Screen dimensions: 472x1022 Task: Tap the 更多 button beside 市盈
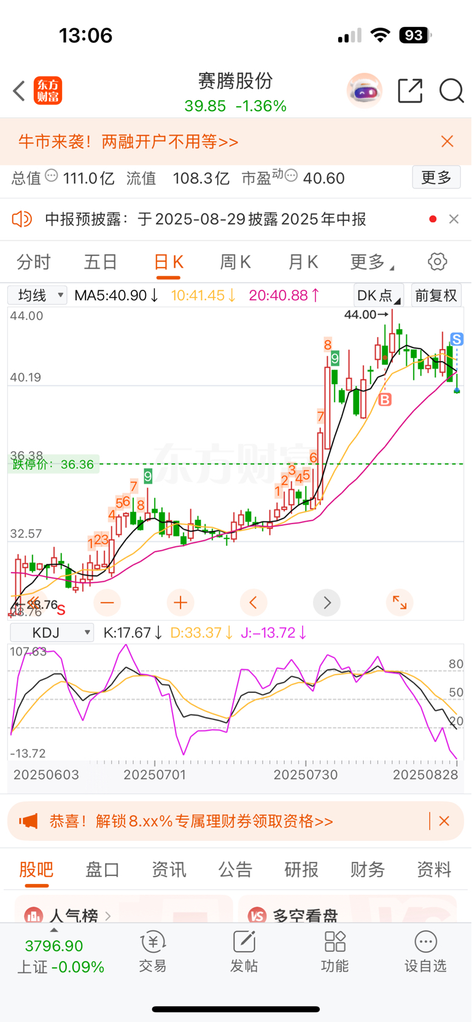point(436,178)
